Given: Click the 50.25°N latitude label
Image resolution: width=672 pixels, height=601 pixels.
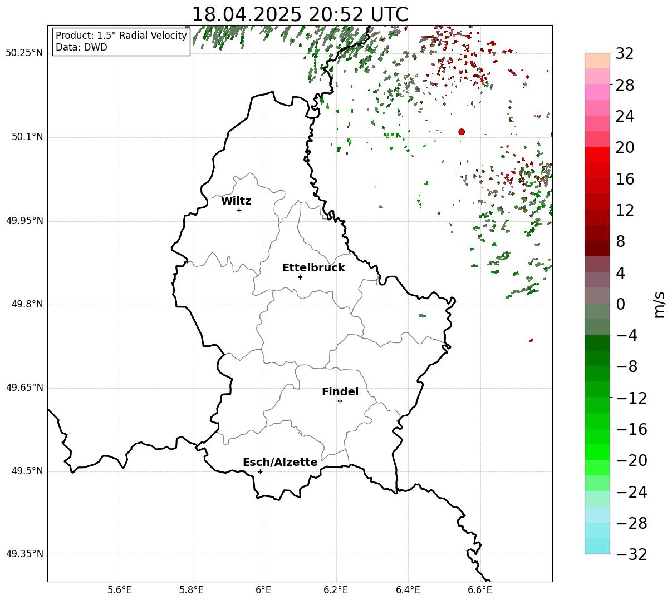Looking at the screenshot, I should click(x=24, y=53).
